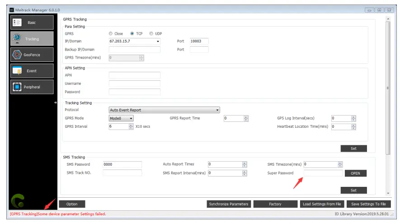Image resolution: width=400 pixels, height=223 pixels.
Task: Select TCP radio option
Action: [132, 33]
